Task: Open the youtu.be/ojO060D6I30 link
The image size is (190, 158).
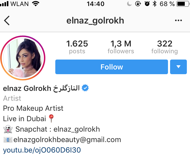Action: point(42,150)
